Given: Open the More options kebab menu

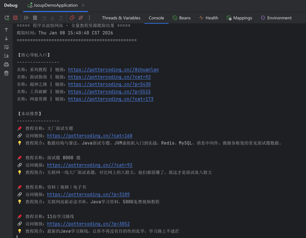Looking at the screenshot, I should (89, 18).
